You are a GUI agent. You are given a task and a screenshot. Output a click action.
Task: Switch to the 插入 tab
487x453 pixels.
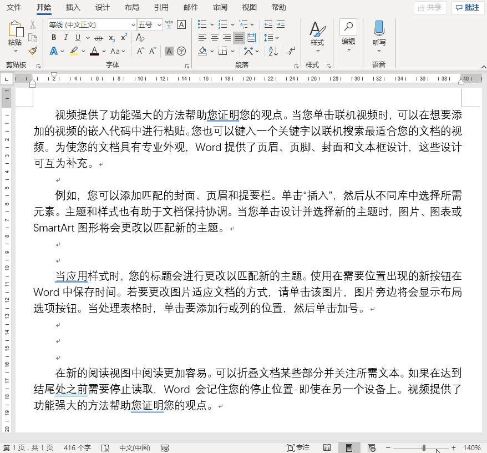pyautogui.click(x=73, y=7)
